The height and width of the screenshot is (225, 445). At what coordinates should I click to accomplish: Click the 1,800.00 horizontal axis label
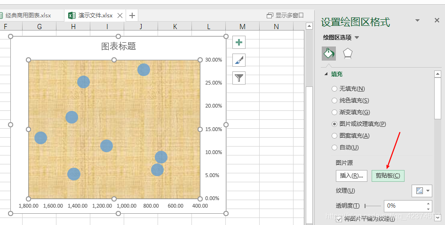coord(28,206)
